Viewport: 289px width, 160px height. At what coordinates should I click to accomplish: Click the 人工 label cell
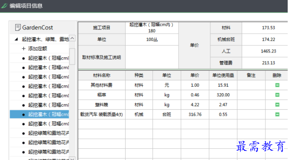click(226, 51)
